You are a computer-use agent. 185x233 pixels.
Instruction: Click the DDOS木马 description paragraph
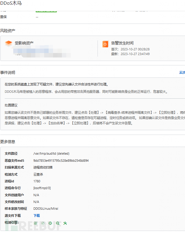click(x=86, y=92)
